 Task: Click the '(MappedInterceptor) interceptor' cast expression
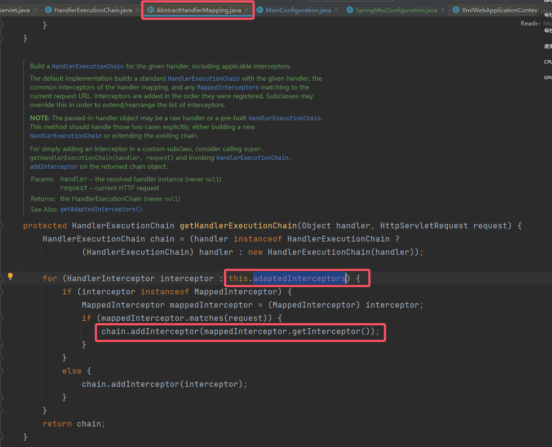coord(344,305)
